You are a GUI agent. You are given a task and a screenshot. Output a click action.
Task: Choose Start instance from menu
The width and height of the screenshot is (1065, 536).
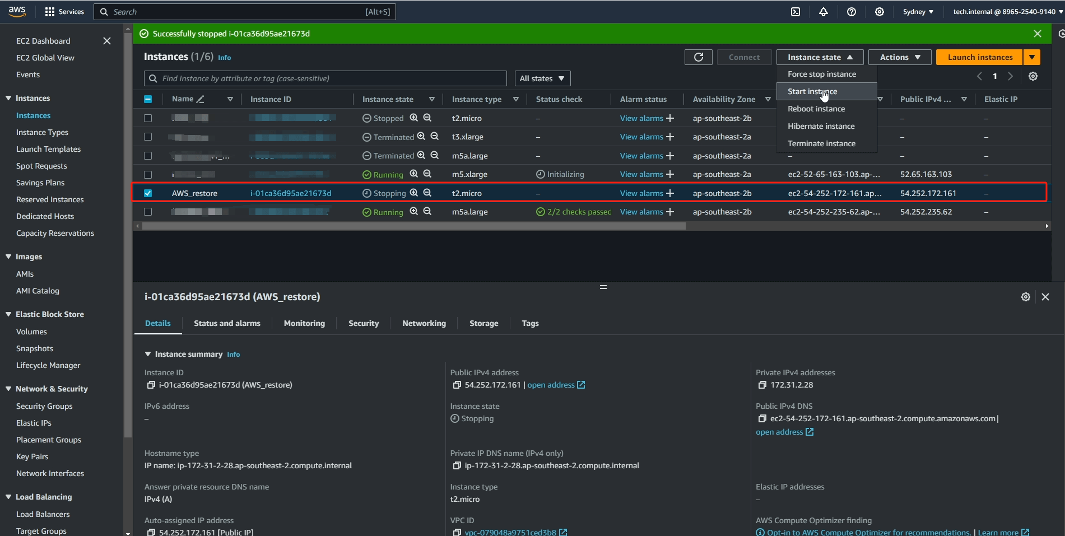tap(826, 91)
